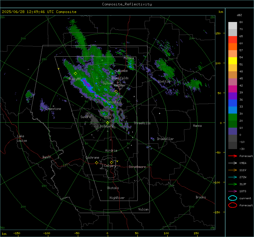
Task: Click the Limestone label
Action: (x=53, y=109)
